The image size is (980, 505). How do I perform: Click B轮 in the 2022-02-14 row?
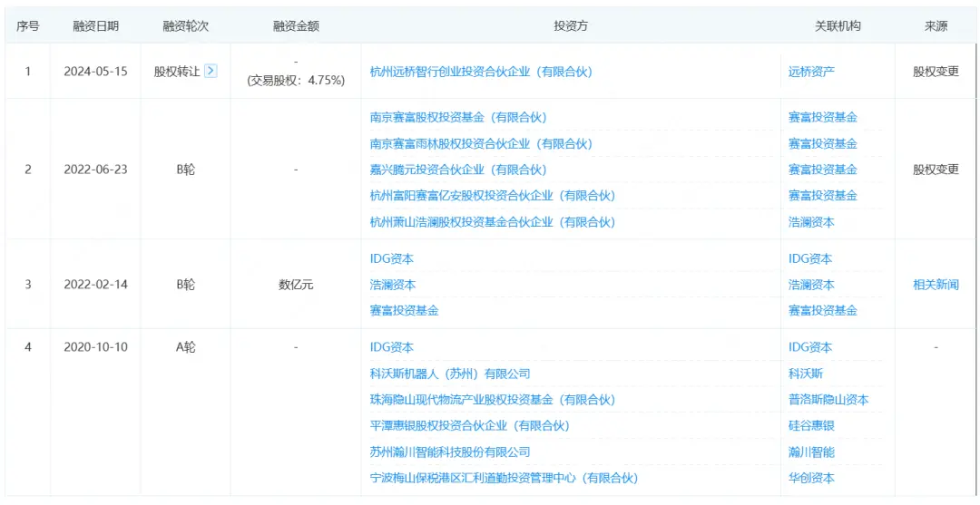tap(186, 285)
